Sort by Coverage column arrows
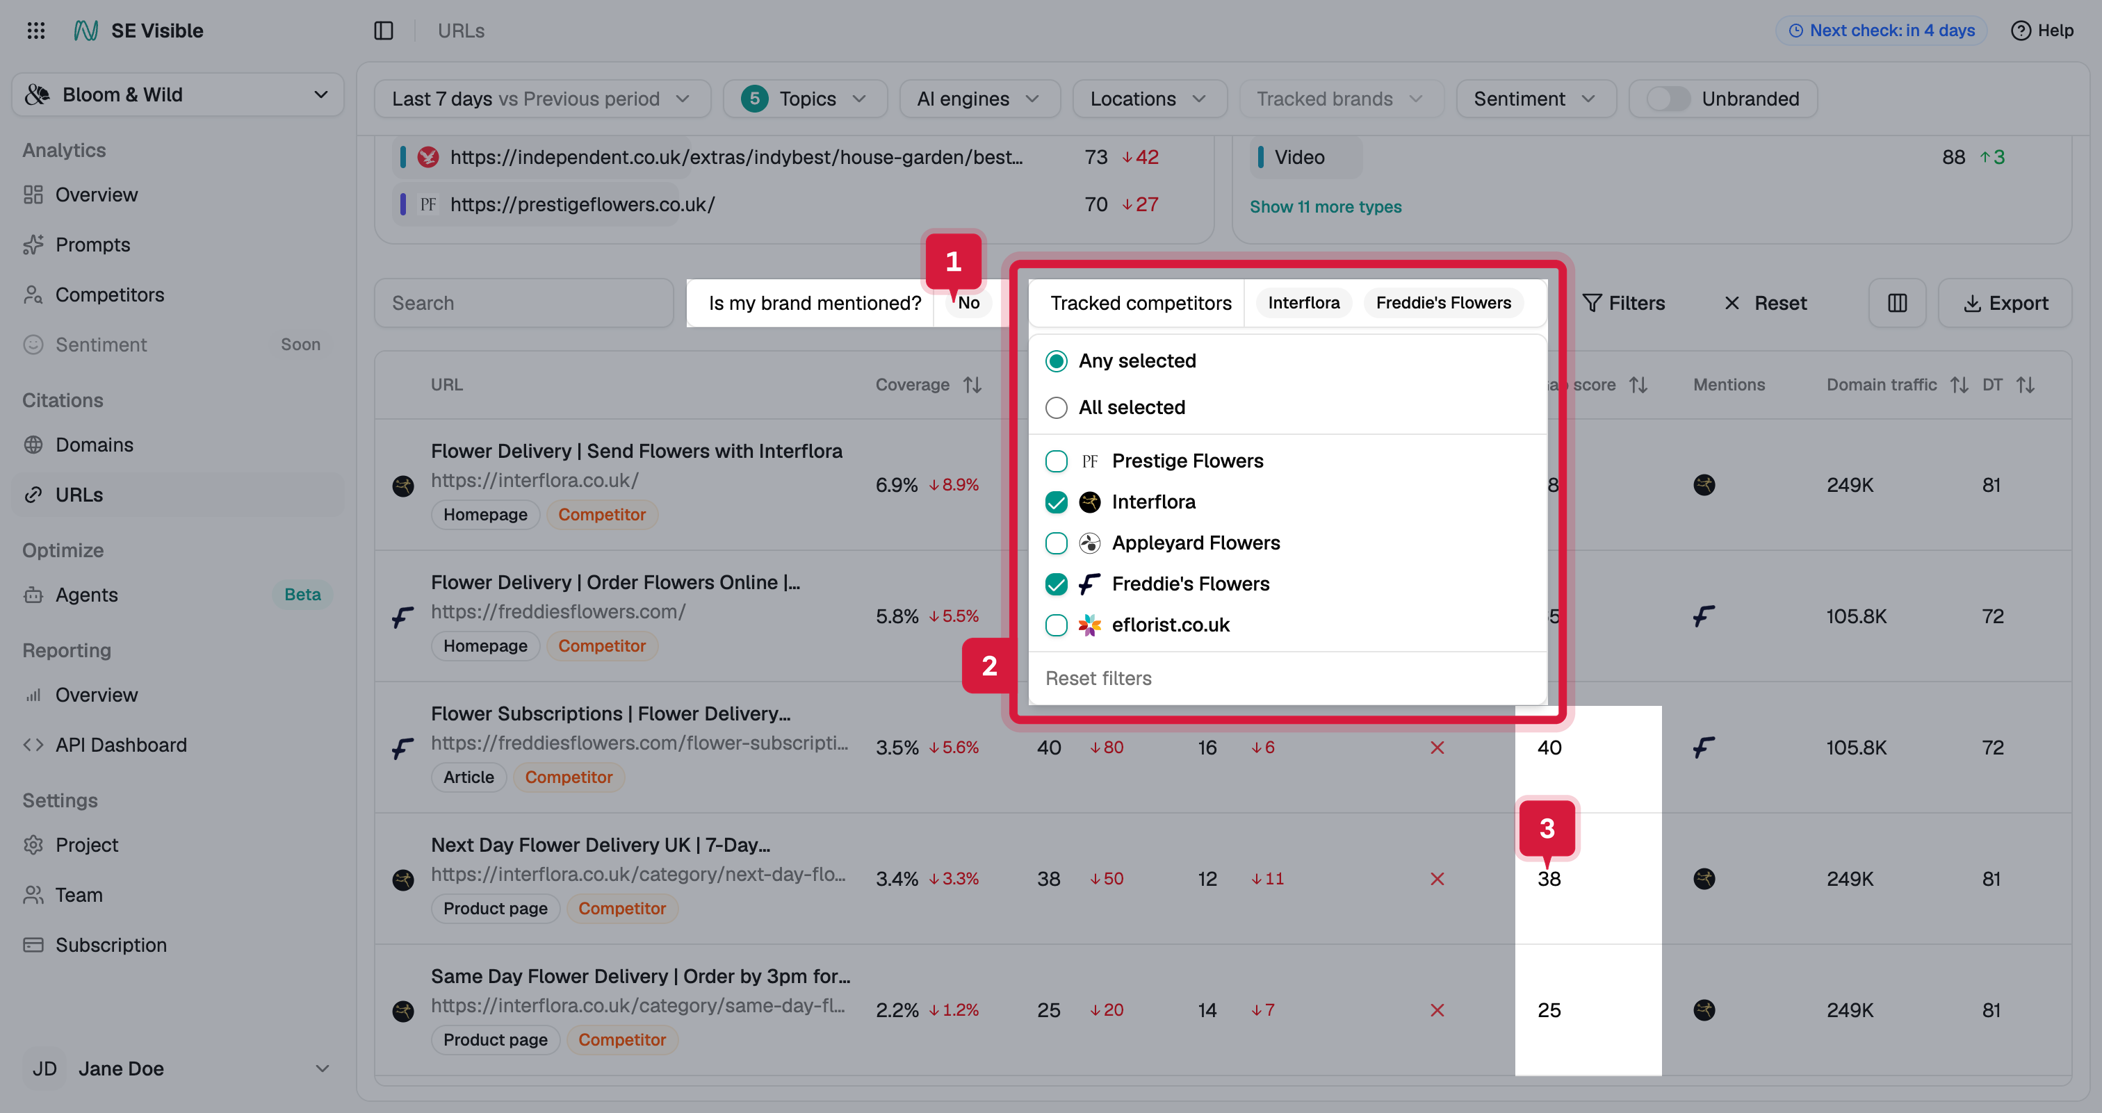Image resolution: width=2102 pixels, height=1113 pixels. 972,385
